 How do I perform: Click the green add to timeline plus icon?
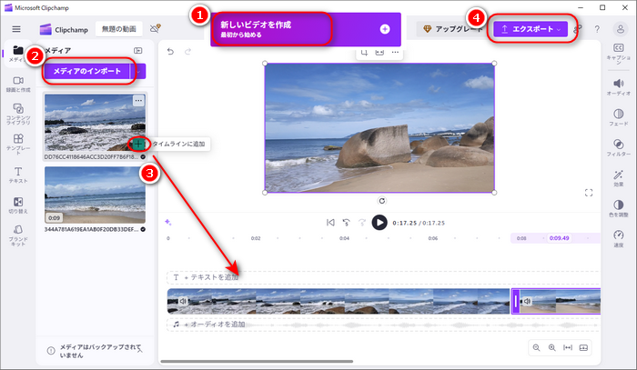click(137, 144)
